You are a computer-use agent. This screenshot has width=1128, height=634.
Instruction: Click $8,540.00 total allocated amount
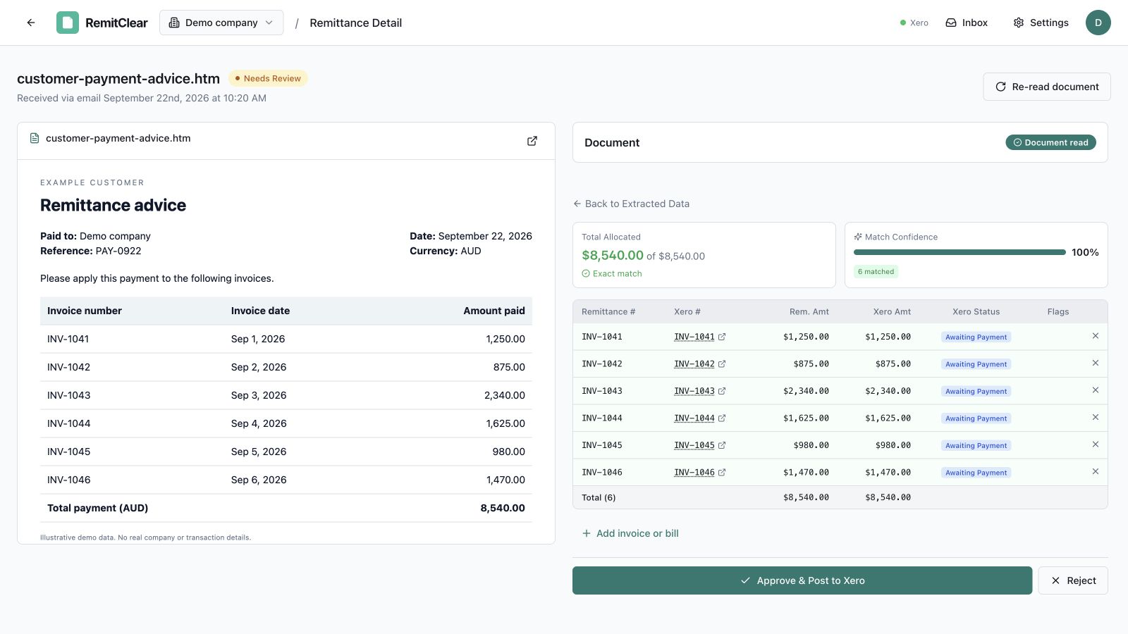tap(613, 255)
